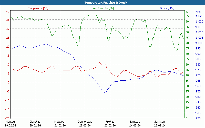
Task: Click the red temperature value "-5"
Action: click(8, 91)
